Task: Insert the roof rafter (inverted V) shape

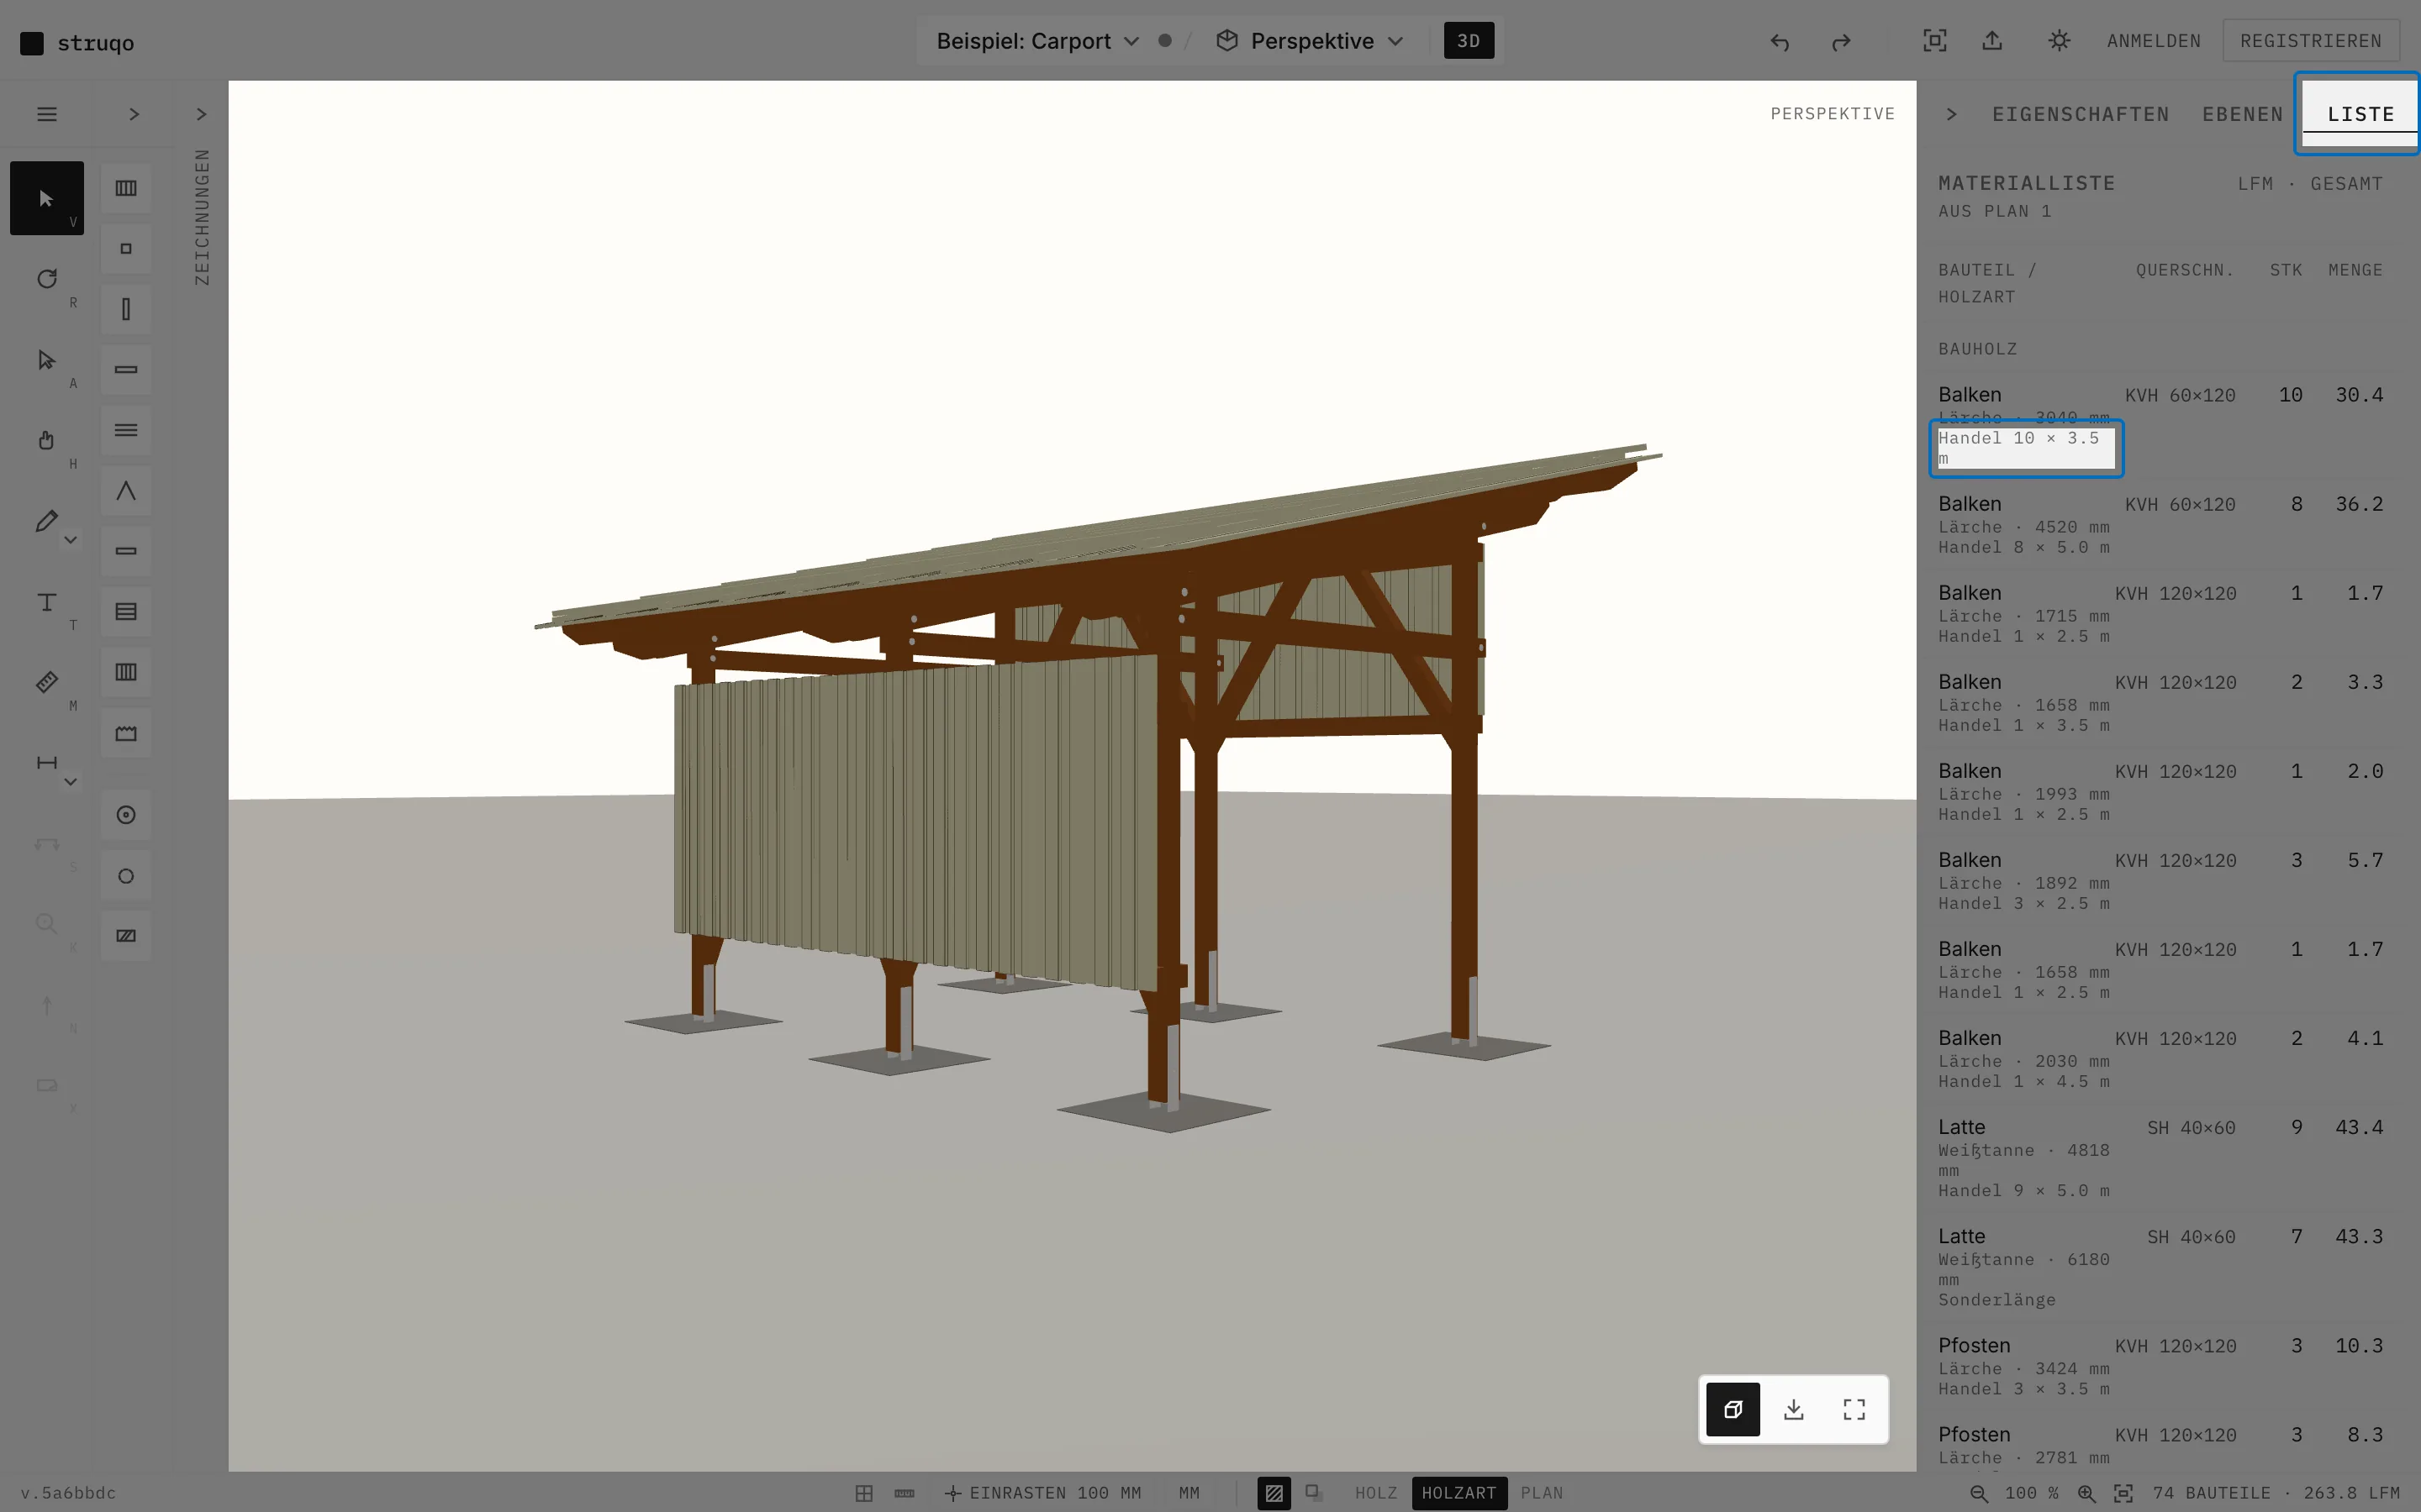Action: [x=126, y=491]
